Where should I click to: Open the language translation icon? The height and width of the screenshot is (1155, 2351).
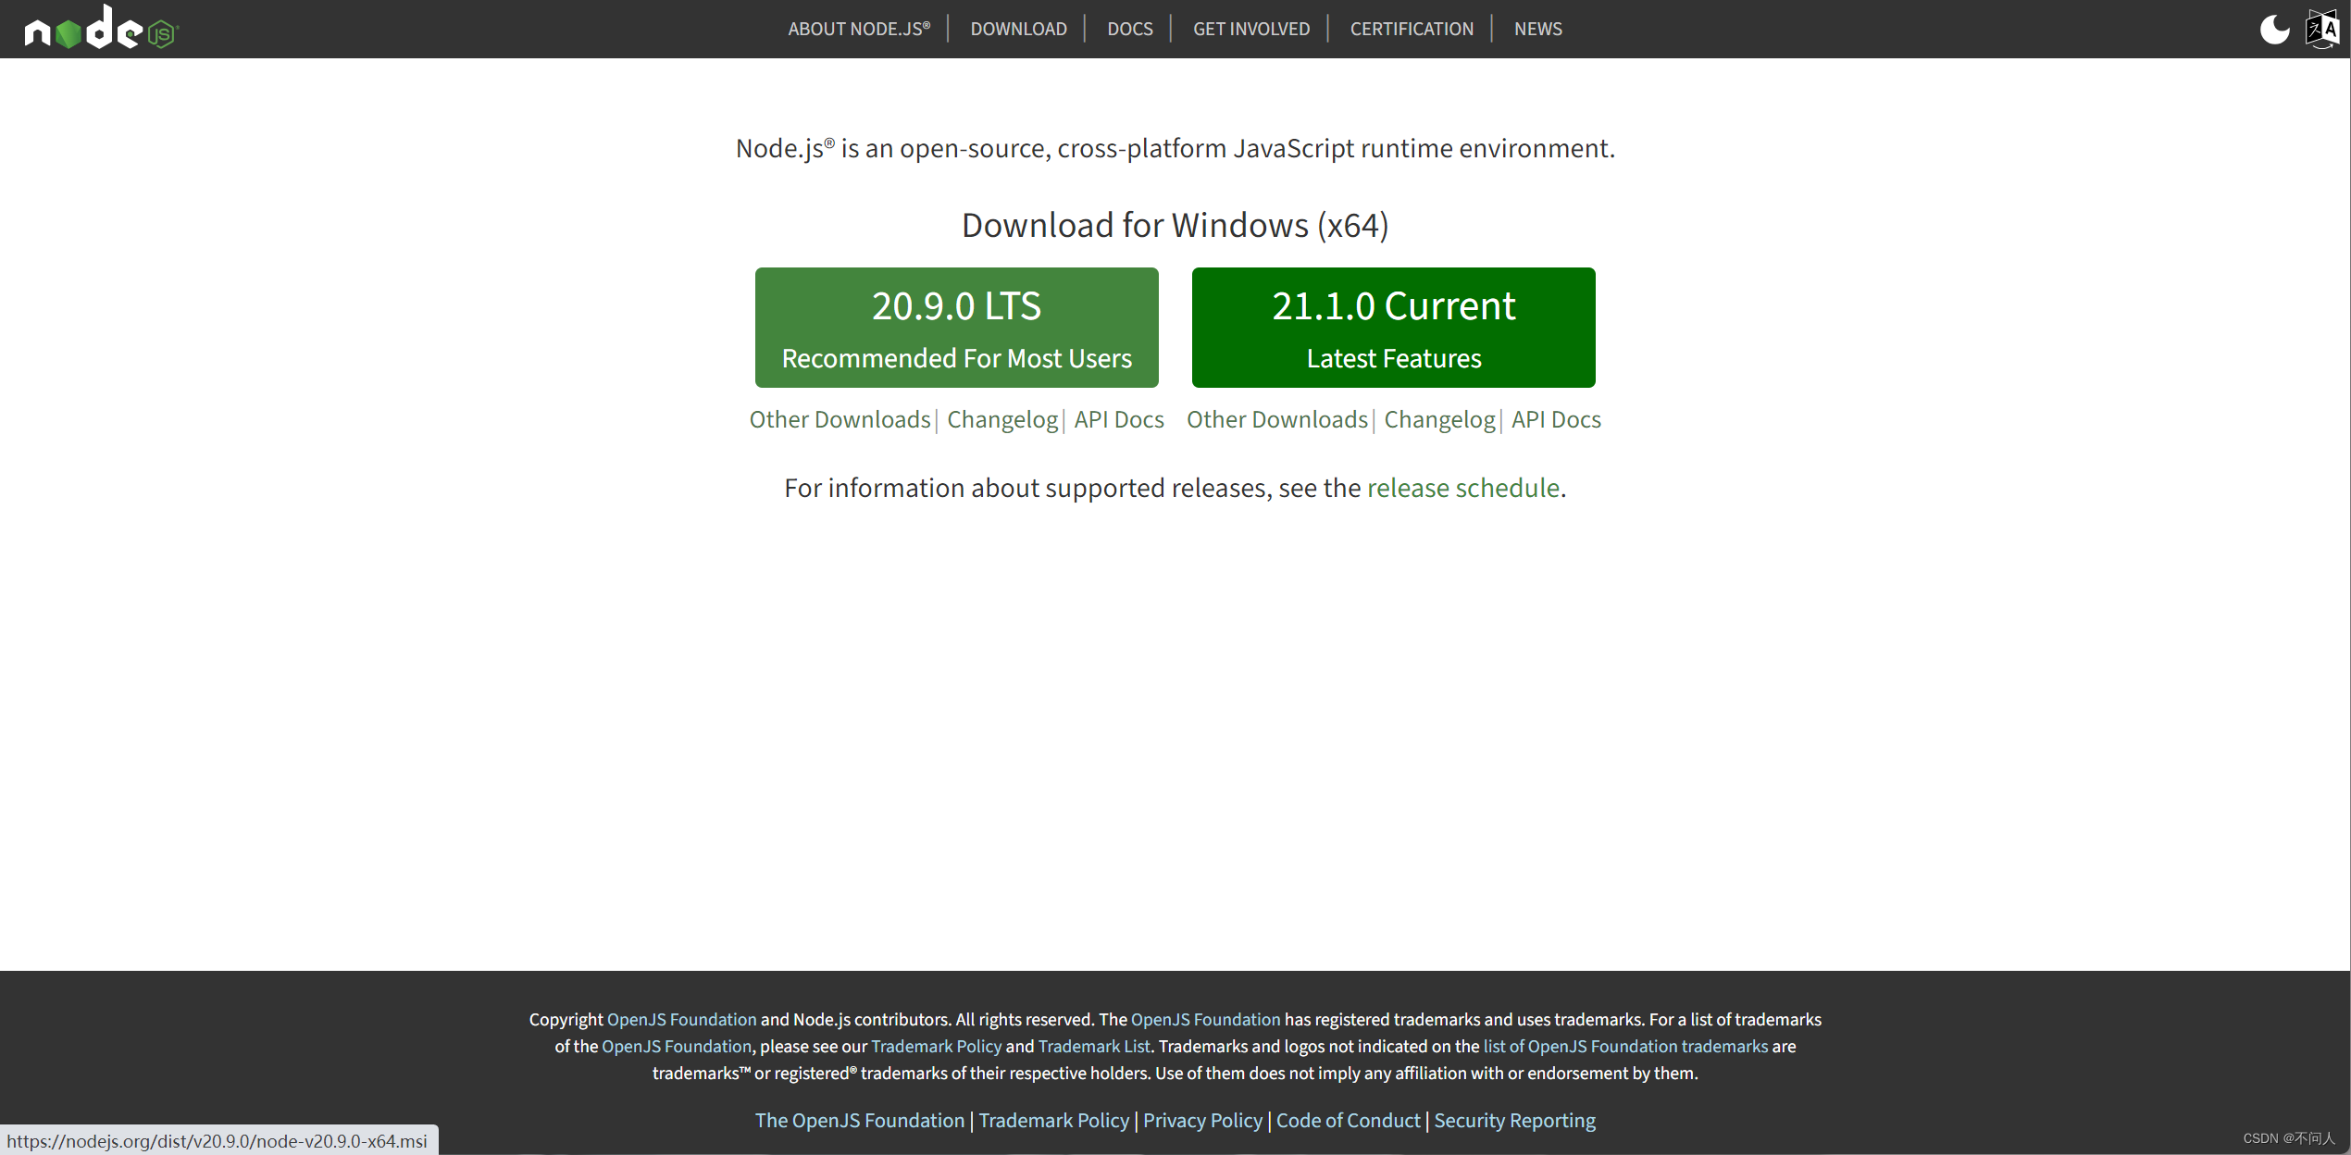pos(2322,29)
